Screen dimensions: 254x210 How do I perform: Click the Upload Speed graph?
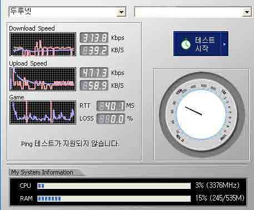43,79
